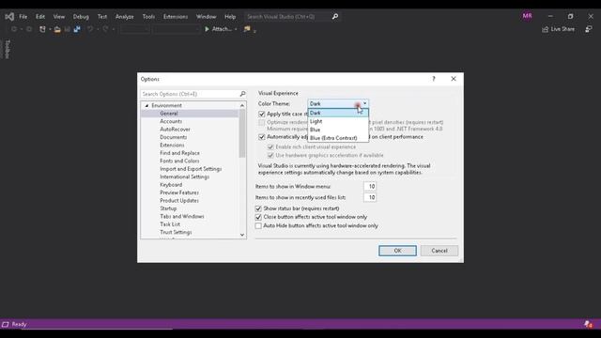Click the options tree scrollbar thumb

click(242, 133)
